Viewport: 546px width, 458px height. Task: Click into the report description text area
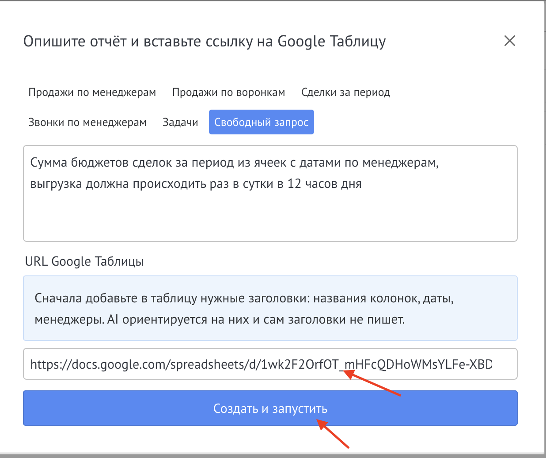pyautogui.click(x=270, y=194)
